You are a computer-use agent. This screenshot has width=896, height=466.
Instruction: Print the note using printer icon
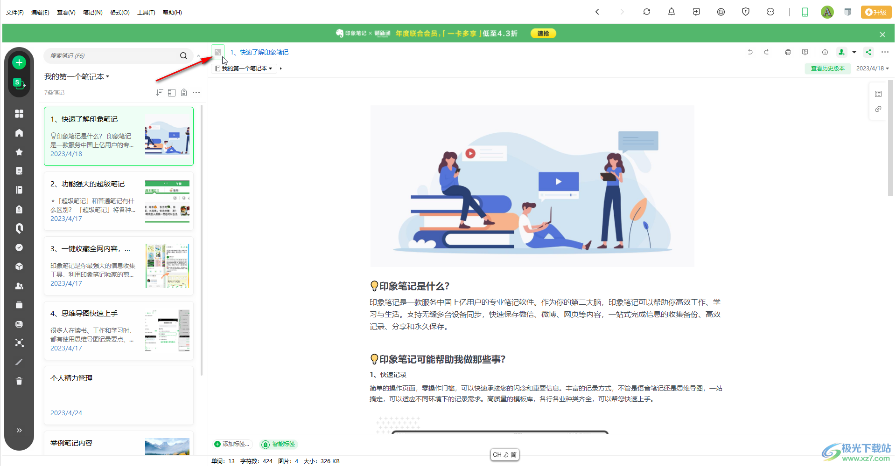point(788,52)
